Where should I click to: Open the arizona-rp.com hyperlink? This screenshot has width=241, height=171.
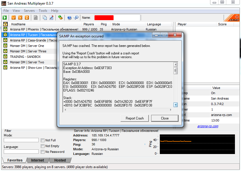(x=208, y=126)
